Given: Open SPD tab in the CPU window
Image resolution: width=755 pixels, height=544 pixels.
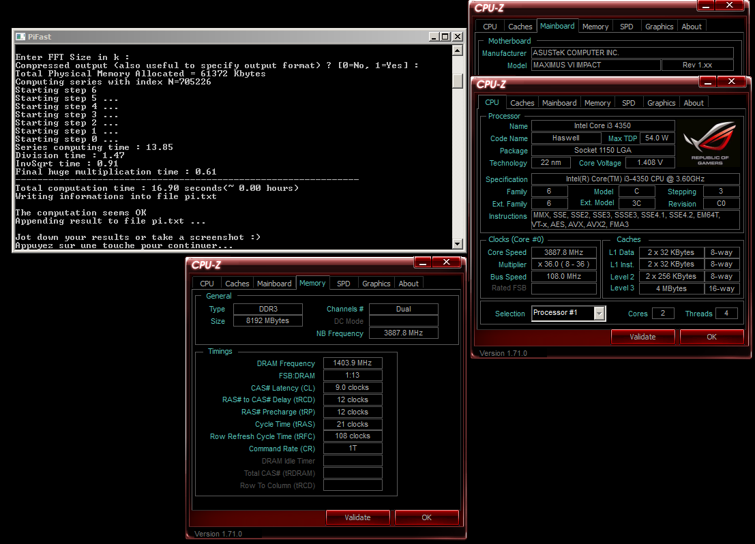Looking at the screenshot, I should [x=628, y=103].
